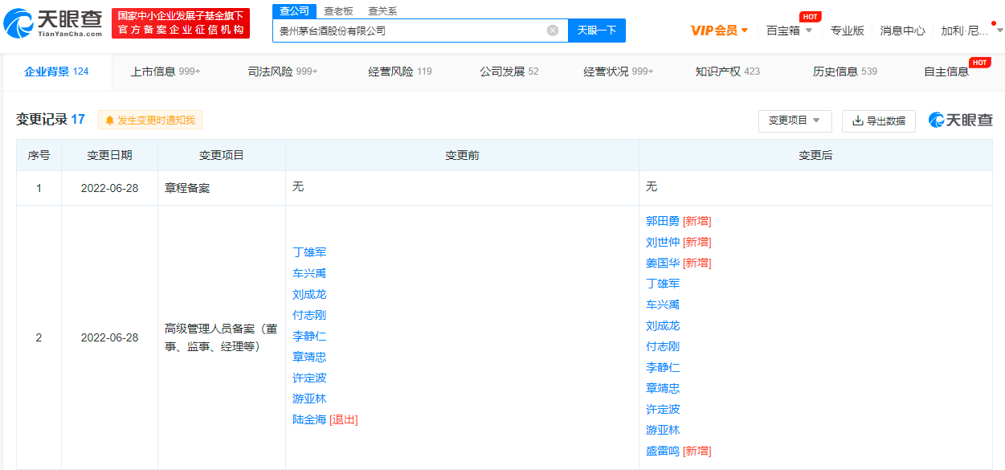Image resolution: width=1005 pixels, height=470 pixels.
Task: Open the 经营风险 tab
Action: click(400, 72)
